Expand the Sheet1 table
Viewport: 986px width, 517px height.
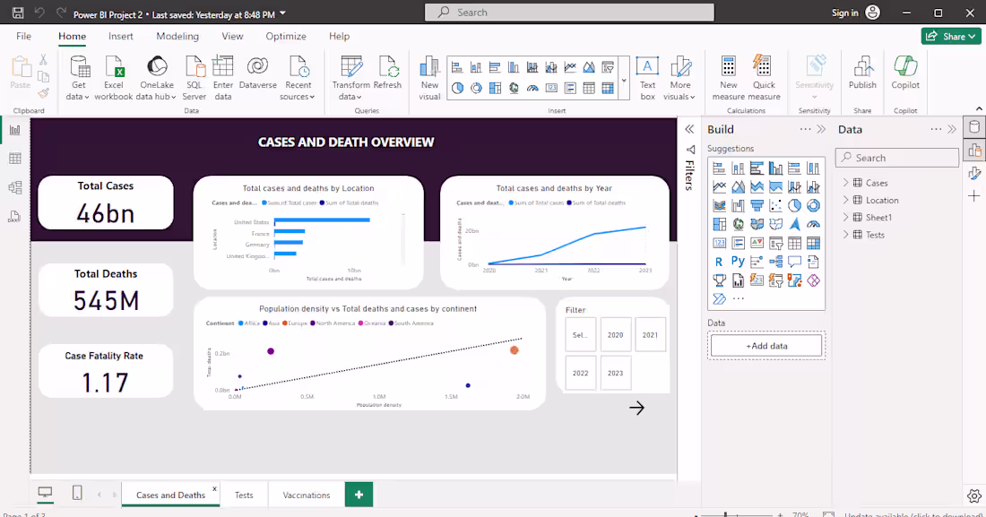coord(845,217)
